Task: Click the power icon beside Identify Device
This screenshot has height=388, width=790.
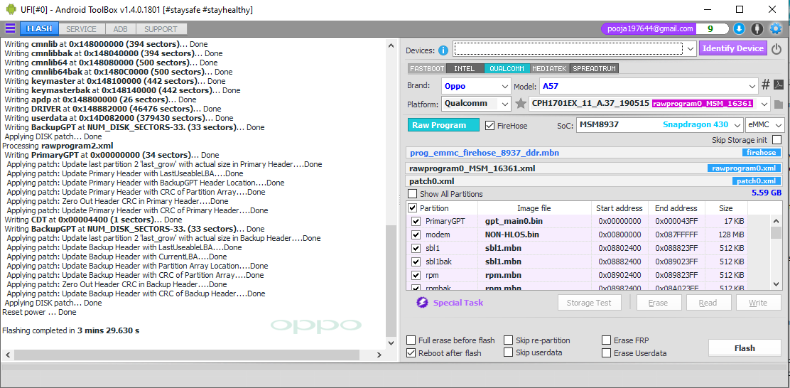Action: 777,49
